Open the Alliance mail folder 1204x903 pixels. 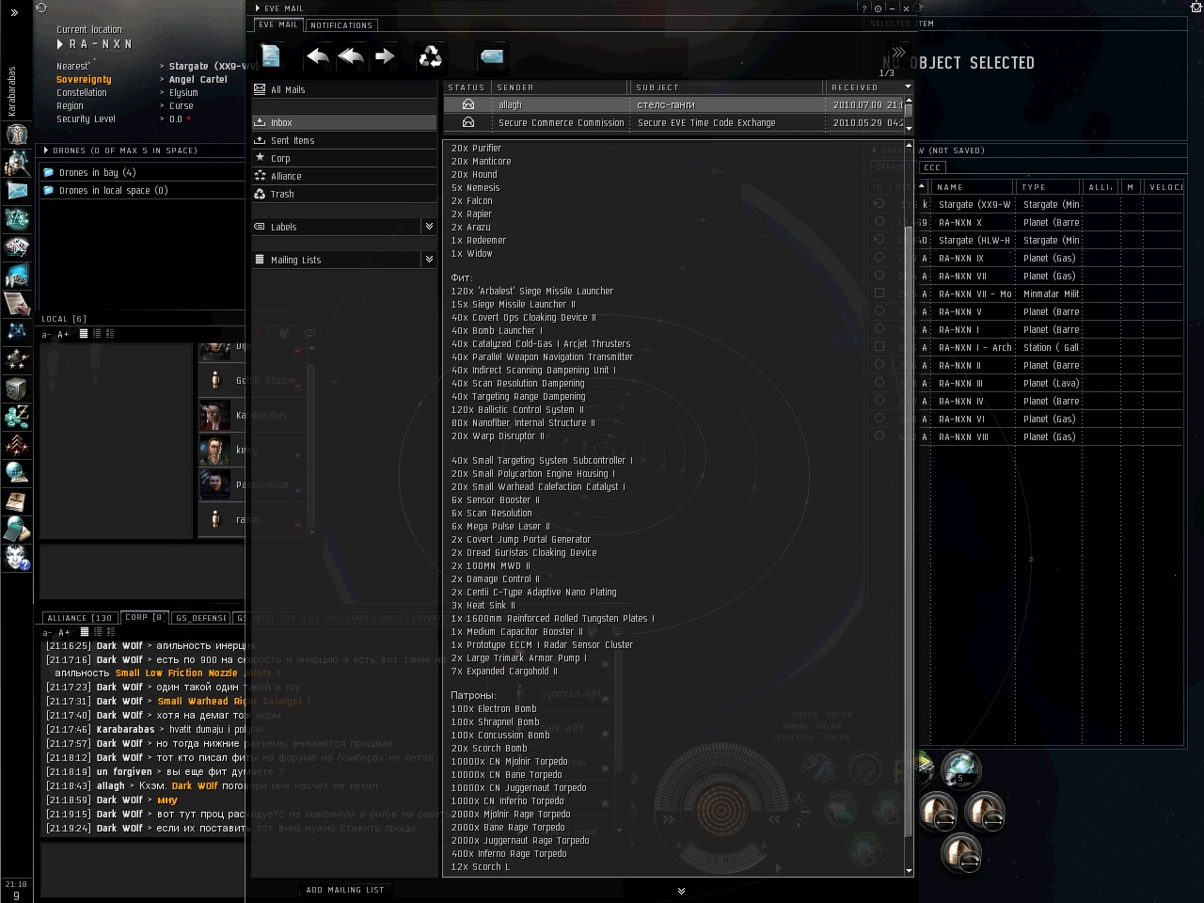point(344,176)
